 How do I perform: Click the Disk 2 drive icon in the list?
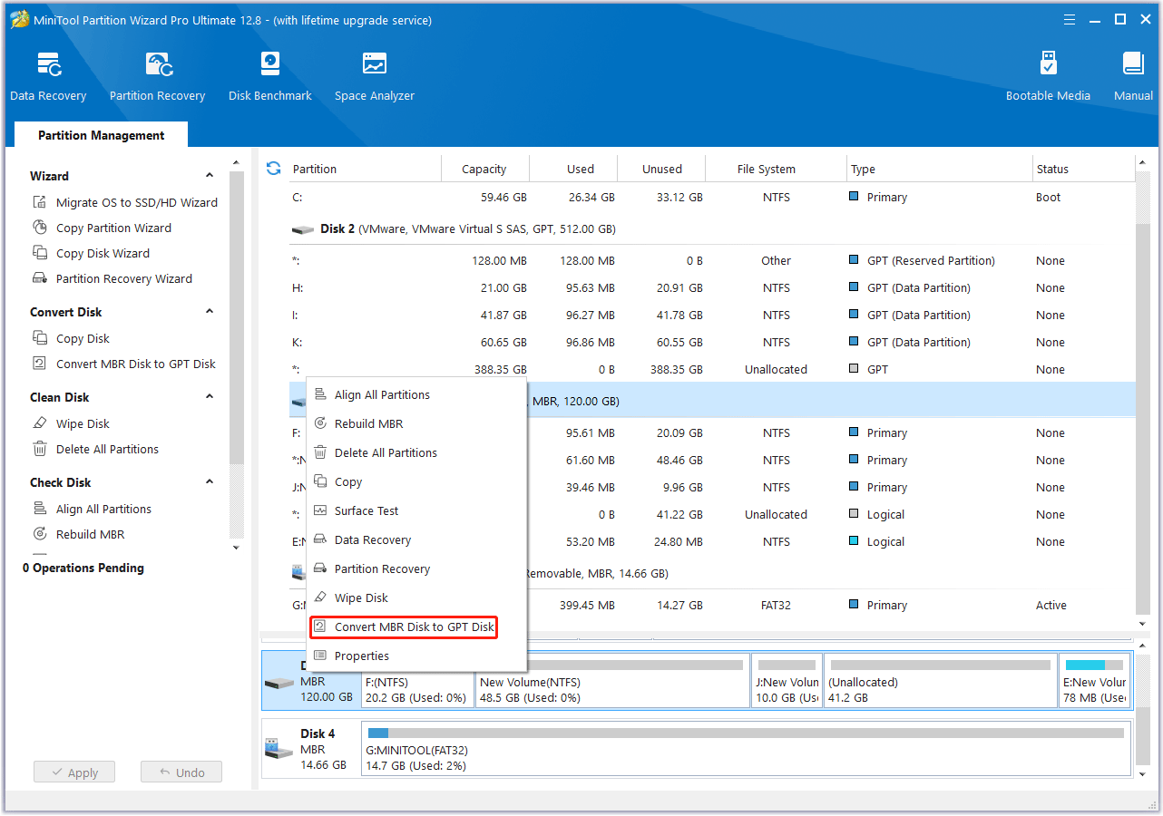point(302,229)
